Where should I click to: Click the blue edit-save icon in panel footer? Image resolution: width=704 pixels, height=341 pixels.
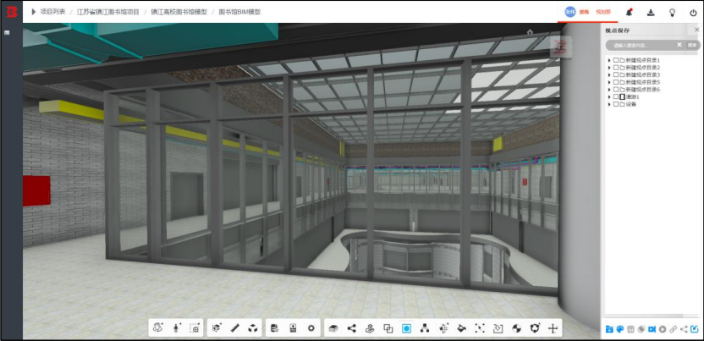[x=695, y=329]
